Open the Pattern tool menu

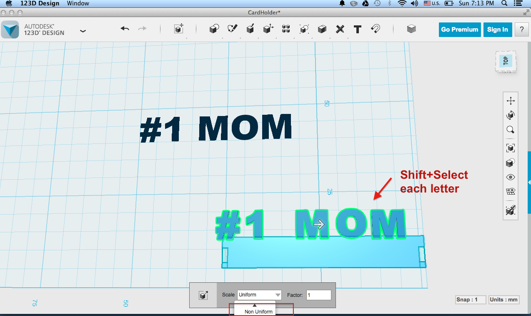(x=286, y=29)
